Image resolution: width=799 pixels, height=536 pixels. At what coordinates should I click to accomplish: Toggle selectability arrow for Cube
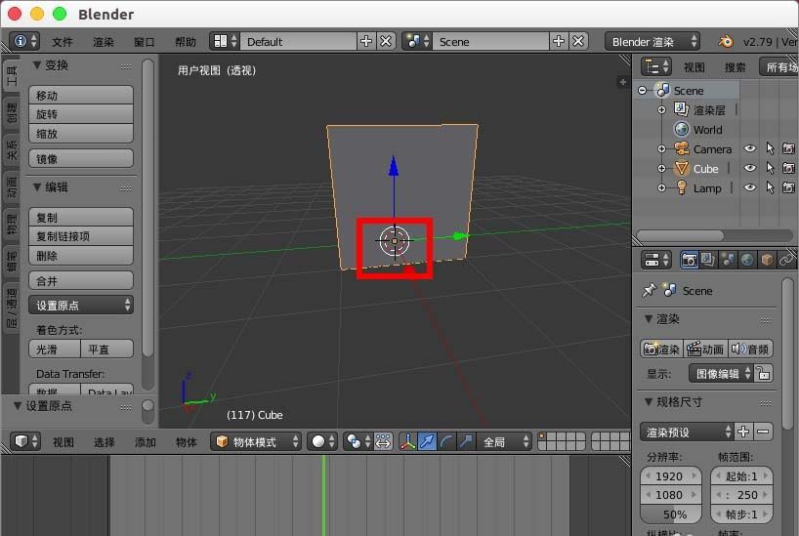click(x=770, y=168)
